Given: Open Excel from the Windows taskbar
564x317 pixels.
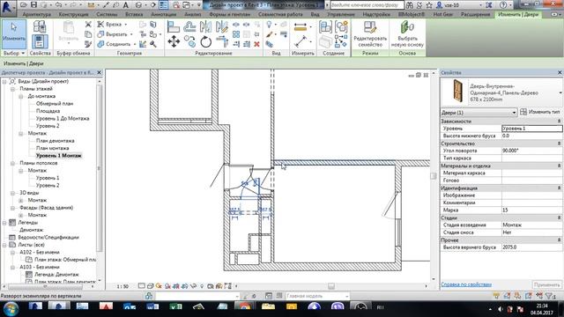Looking at the screenshot, I should coord(176,307).
